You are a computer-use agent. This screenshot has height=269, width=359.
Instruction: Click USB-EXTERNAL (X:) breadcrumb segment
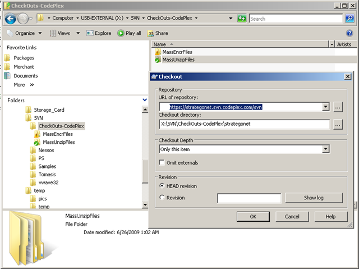pyautogui.click(x=102, y=18)
